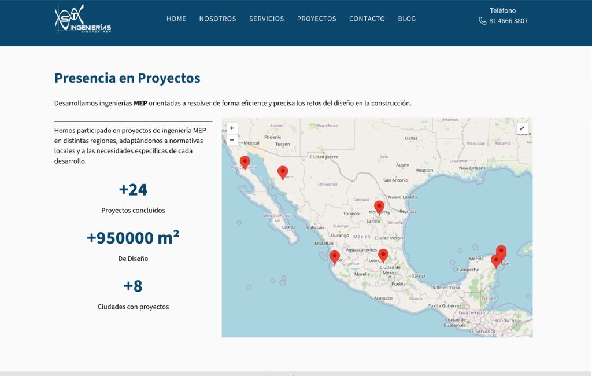This screenshot has height=376, width=592.
Task: Click the Mérida label on the map
Action: point(476,259)
